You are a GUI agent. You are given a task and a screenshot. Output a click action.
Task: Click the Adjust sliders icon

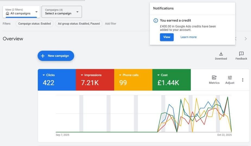(x=230, y=78)
